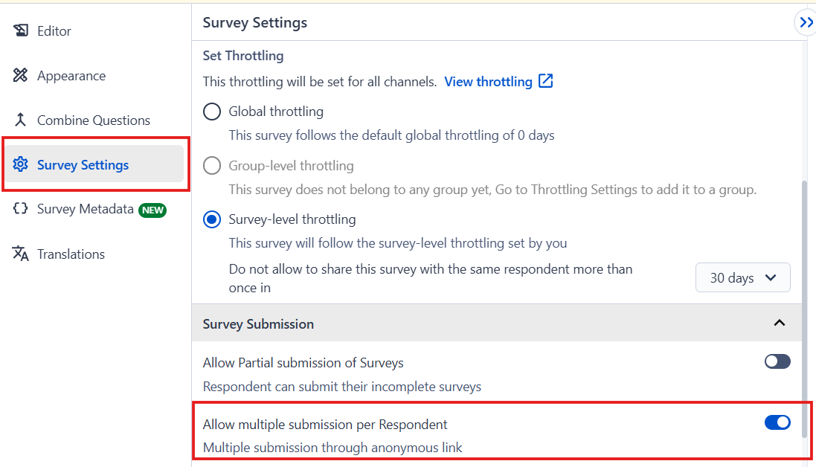Collapse the Survey Submission section chevron
Viewport: 816px width, 467px height.
[x=779, y=323]
